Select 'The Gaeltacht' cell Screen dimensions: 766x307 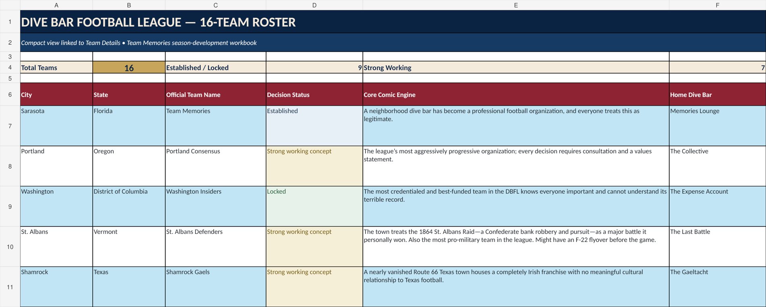coord(718,287)
